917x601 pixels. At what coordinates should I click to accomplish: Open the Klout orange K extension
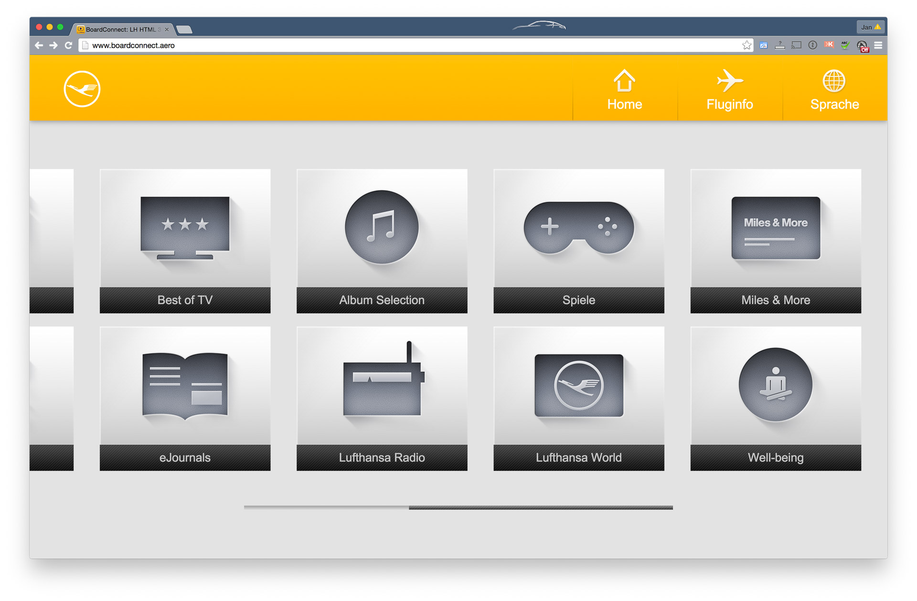(x=829, y=45)
